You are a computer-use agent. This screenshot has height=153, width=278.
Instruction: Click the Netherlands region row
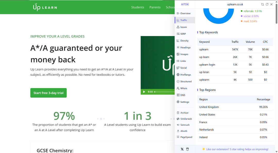235,130
